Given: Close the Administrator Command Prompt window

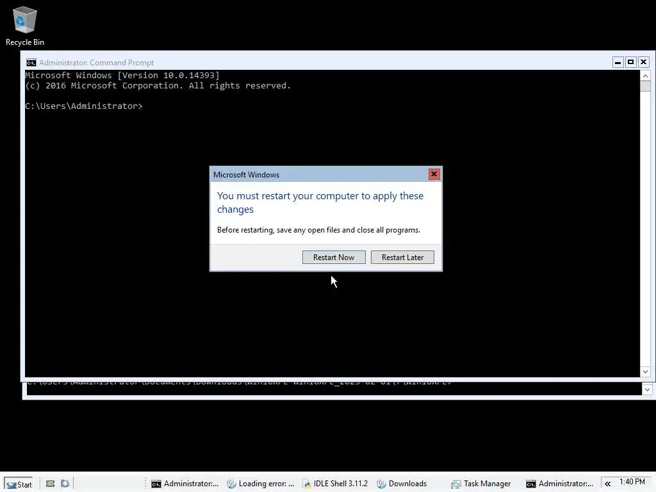Looking at the screenshot, I should click(x=643, y=62).
